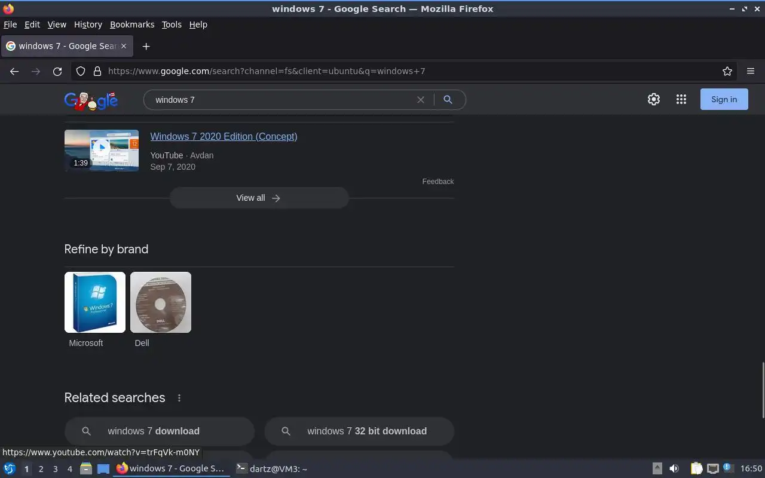This screenshot has width=765, height=478.
Task: Open the file manager icon in the taskbar
Action: pos(86,469)
